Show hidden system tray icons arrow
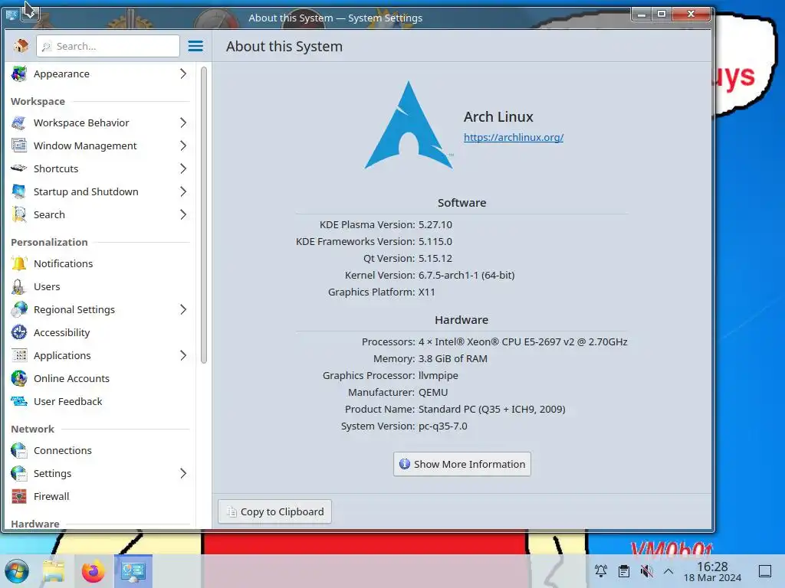Image resolution: width=785 pixels, height=588 pixels. coord(668,571)
